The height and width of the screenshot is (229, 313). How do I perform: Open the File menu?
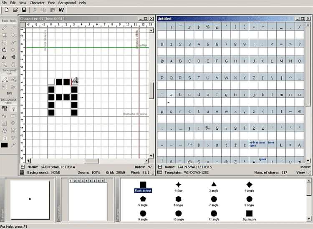coord(4,3)
